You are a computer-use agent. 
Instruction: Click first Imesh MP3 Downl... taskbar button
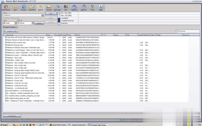[58, 125]
